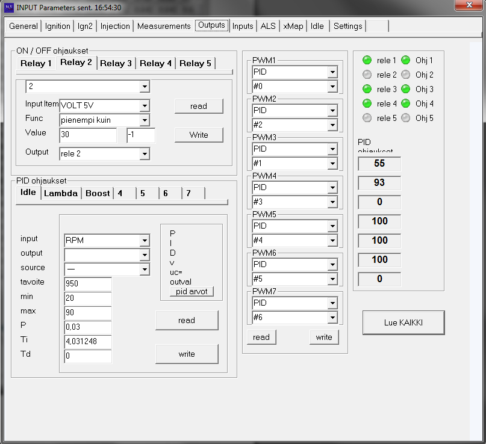Click the green rele 1 status indicator
The width and height of the screenshot is (486, 444).
[x=367, y=60]
